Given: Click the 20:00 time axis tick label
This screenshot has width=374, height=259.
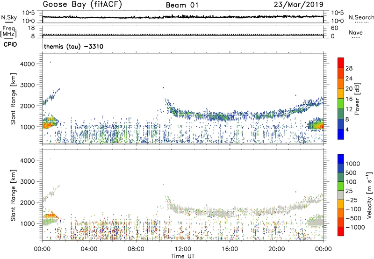Looking at the screenshot, I should click(277, 249).
